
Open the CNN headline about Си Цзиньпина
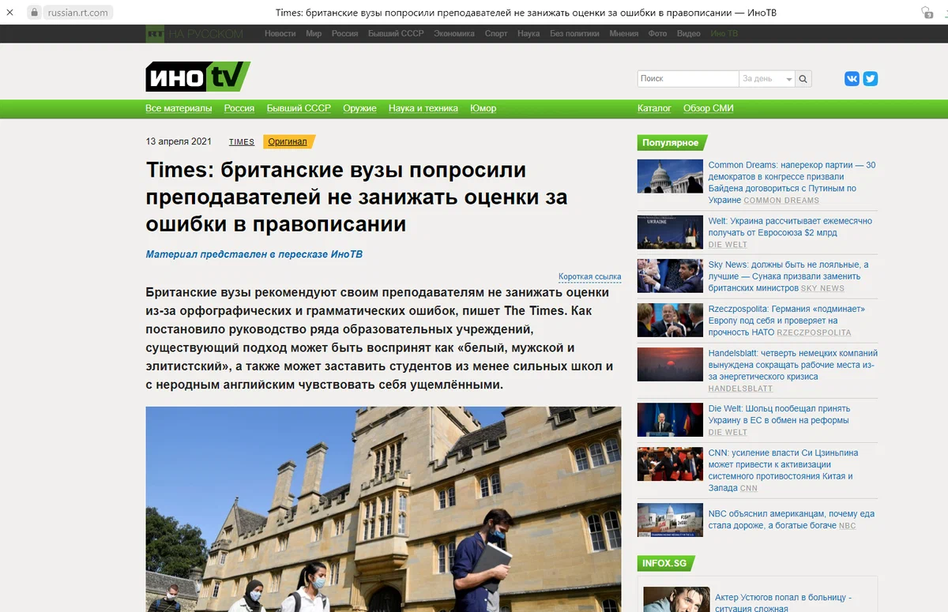click(783, 471)
